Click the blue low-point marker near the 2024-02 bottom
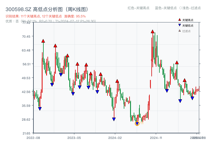 114,118
